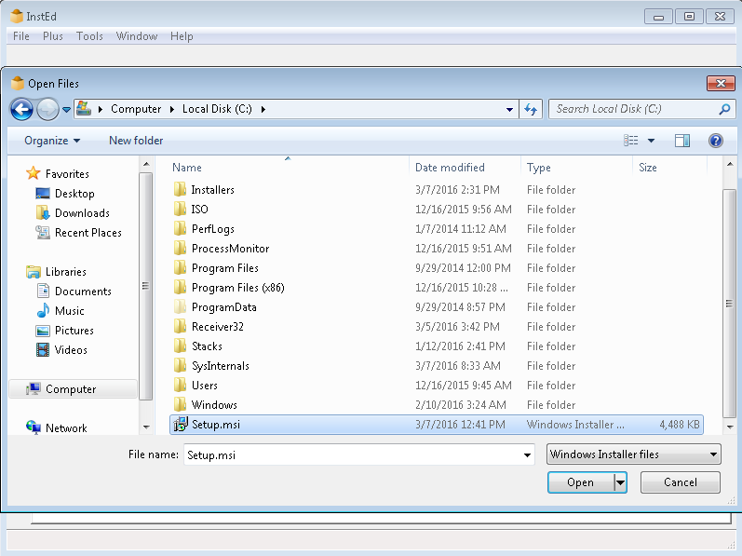Open InstEd File menu
Screen dimensions: 742x556
pos(21,36)
